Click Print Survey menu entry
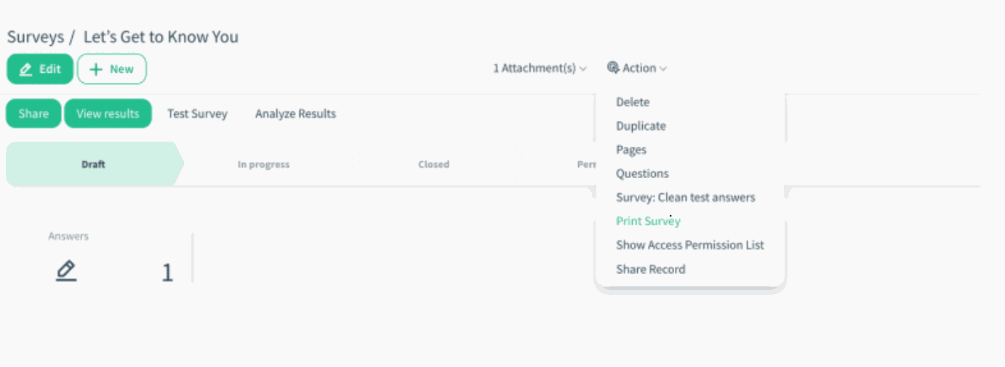Viewport: 1005px width, 367px height. (x=648, y=221)
